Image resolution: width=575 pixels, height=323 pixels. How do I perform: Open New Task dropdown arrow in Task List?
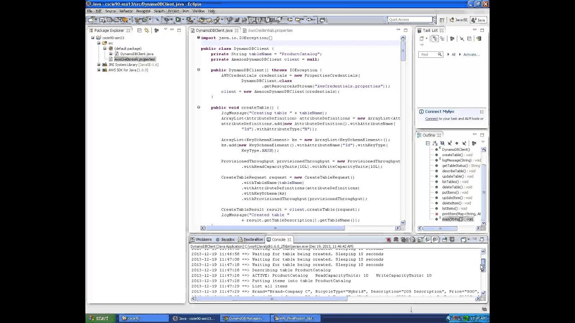tap(427, 39)
